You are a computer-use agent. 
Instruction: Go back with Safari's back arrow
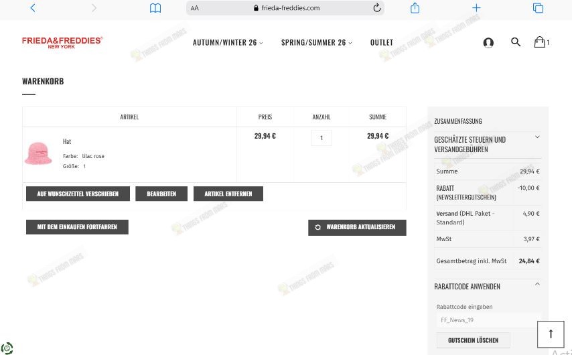[x=33, y=7]
